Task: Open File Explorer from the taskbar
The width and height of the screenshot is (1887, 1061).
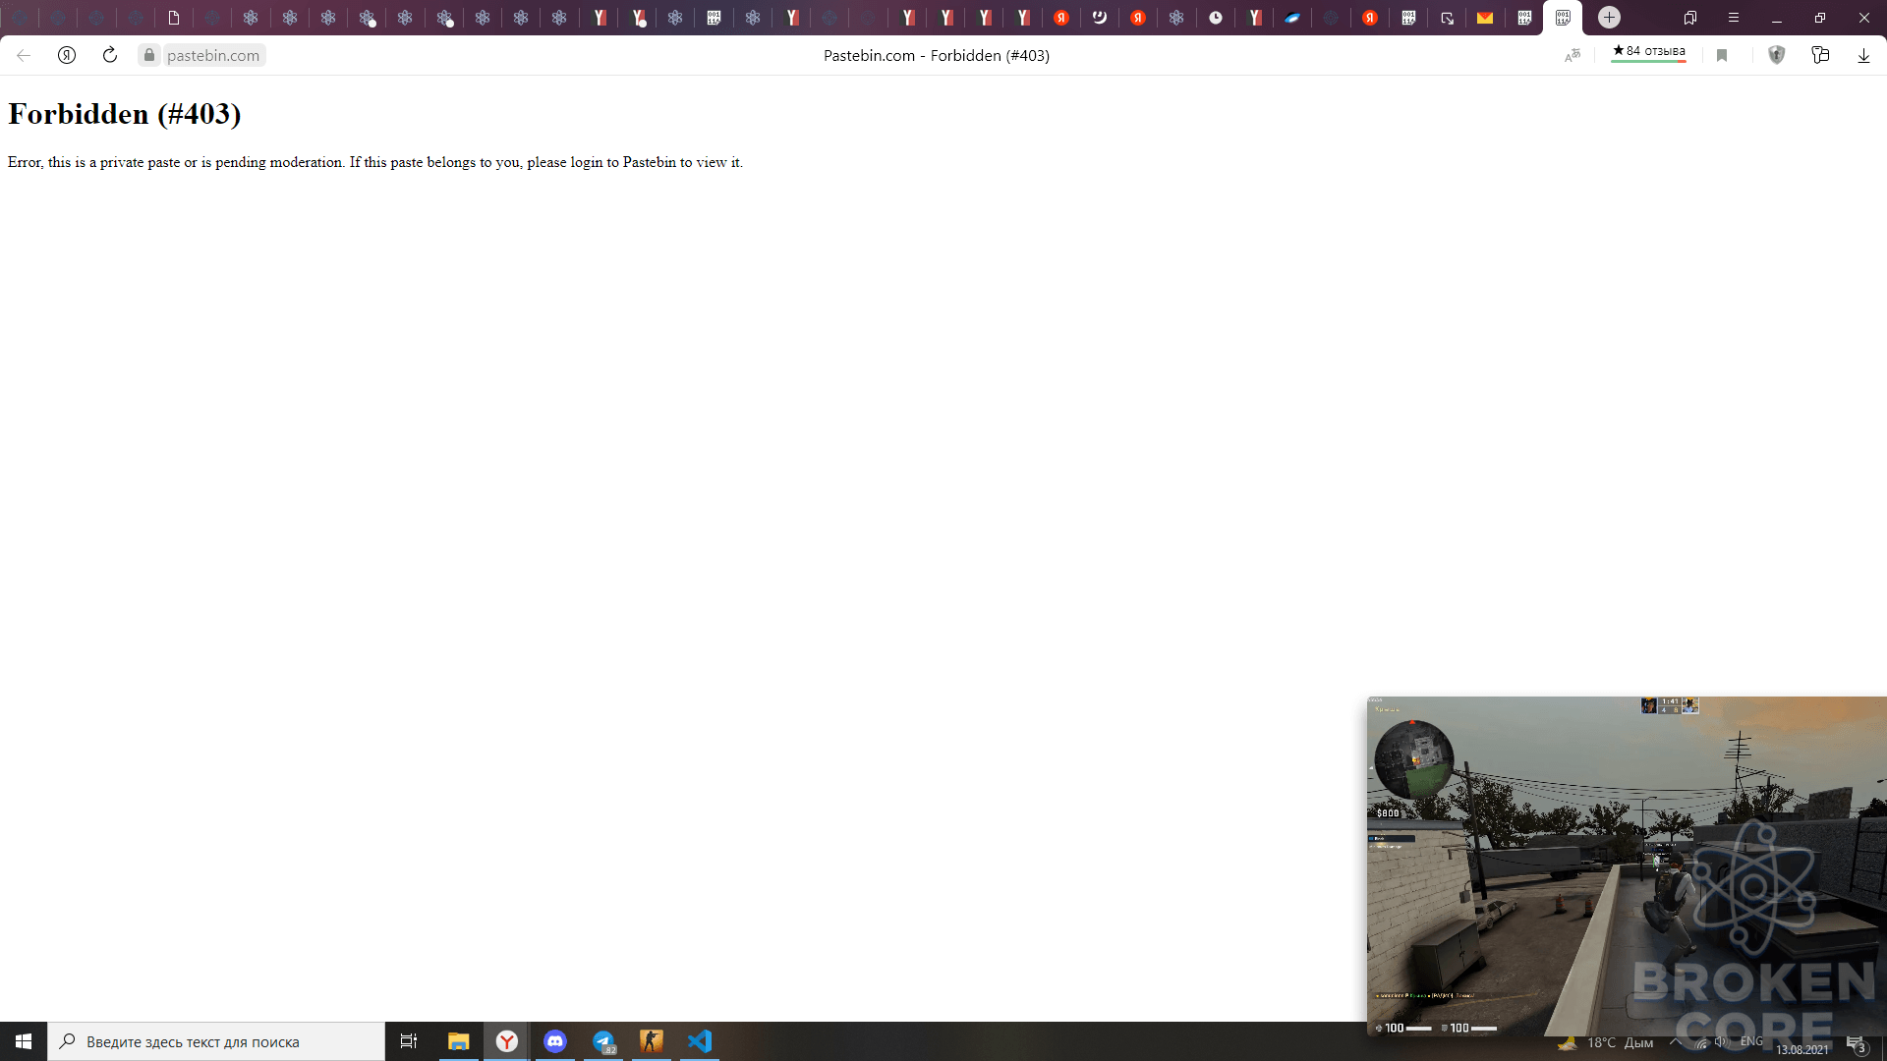Action: [458, 1041]
